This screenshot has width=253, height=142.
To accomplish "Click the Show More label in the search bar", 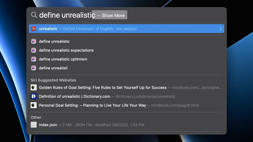I will [113, 15].
